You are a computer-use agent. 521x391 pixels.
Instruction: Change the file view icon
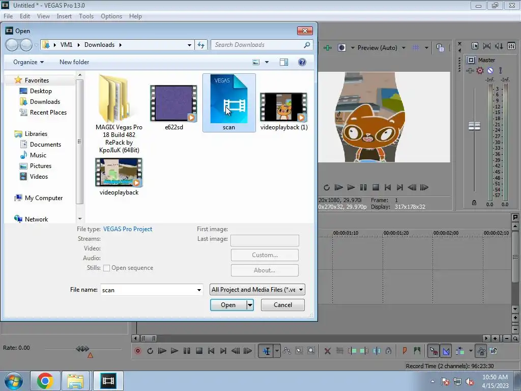tap(256, 62)
